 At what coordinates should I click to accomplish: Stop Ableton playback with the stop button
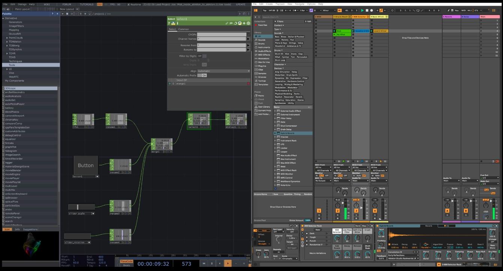(x=367, y=10)
